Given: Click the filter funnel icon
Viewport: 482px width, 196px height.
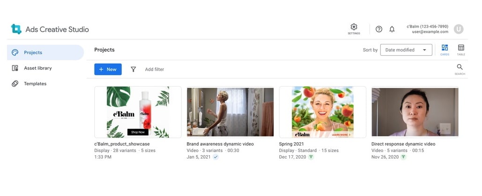Looking at the screenshot, I should (133, 69).
